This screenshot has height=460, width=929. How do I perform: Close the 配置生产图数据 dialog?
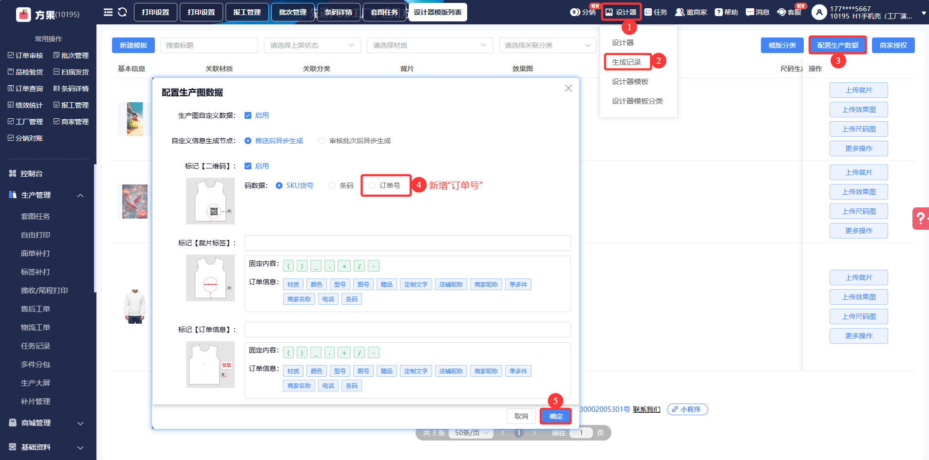(x=568, y=88)
